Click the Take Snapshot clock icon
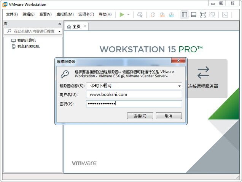The height and width of the screenshot is (182, 242). coord(153,15)
